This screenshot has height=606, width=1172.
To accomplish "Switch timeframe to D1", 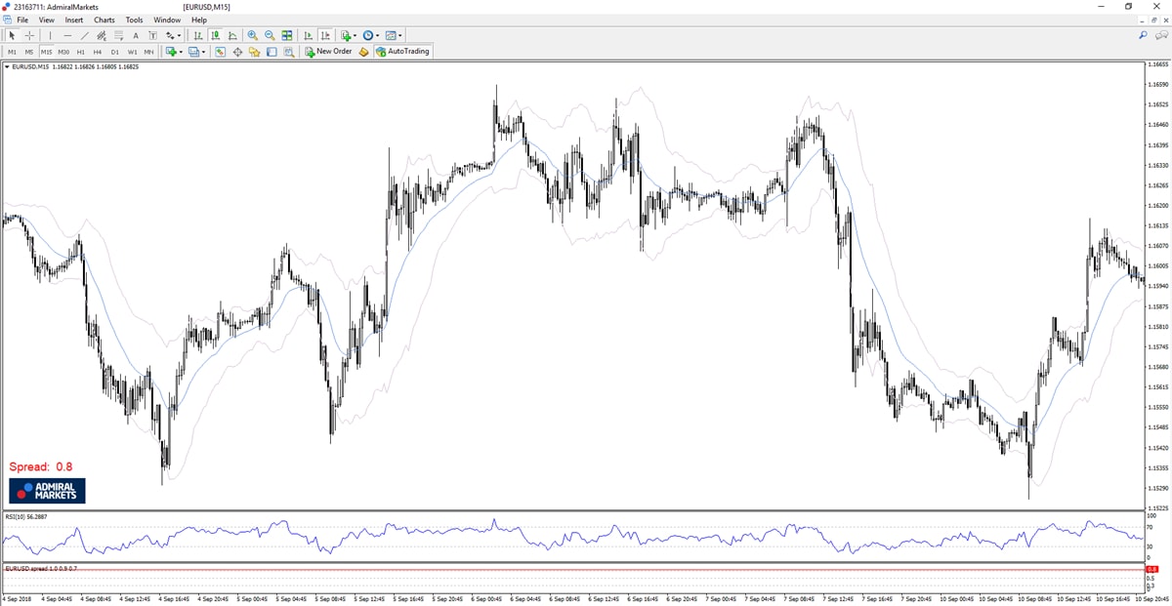I will pyautogui.click(x=115, y=52).
